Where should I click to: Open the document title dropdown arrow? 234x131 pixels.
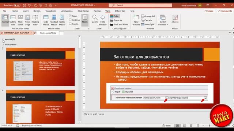pos(95,5)
